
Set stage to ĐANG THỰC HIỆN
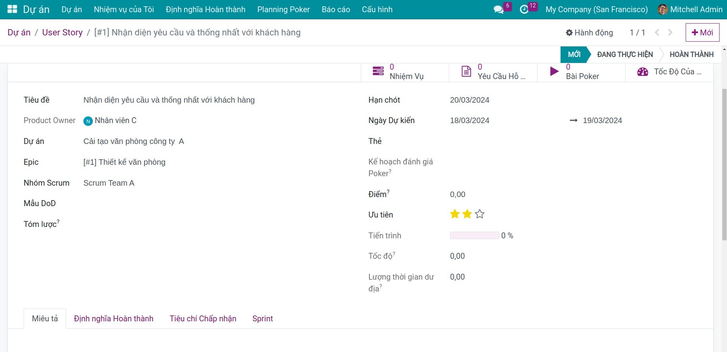coord(625,54)
